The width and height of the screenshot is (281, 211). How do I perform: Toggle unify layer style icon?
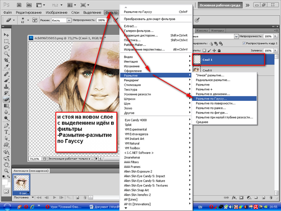[221, 43]
